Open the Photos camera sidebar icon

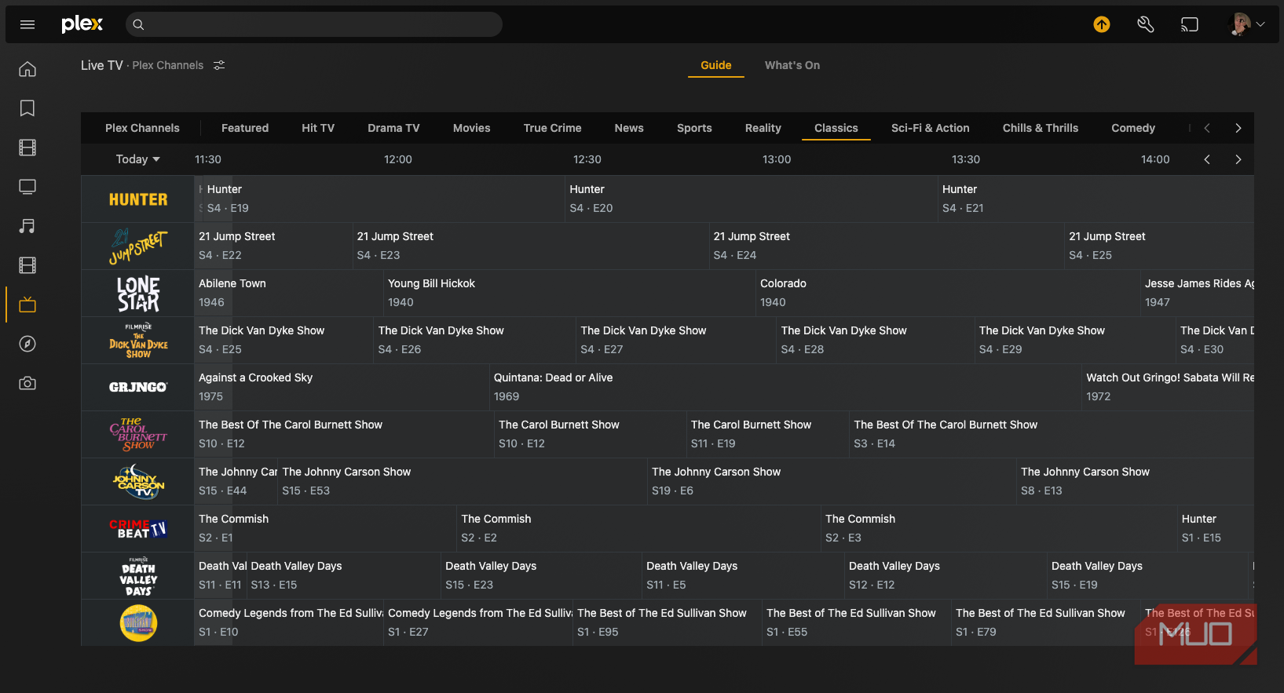pyautogui.click(x=27, y=383)
